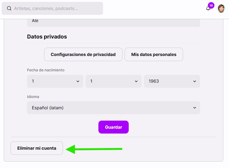229x168 pixels.
Task: Click the language dropdown arrow icon
Action: pos(195,108)
